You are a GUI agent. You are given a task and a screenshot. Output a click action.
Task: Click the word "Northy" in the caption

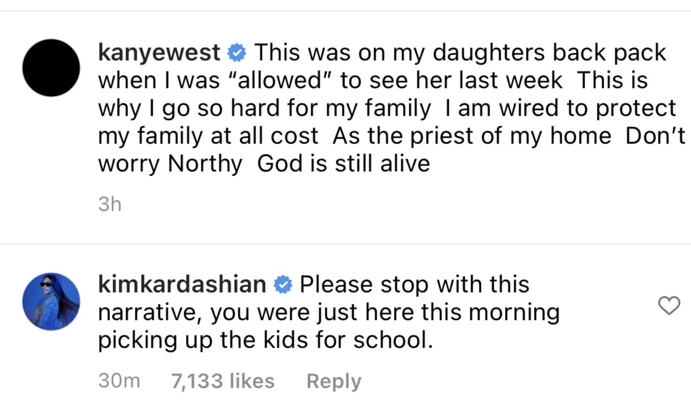tap(205, 164)
